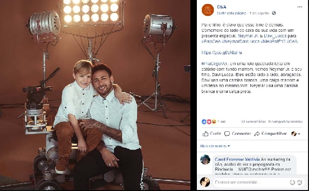The image size is (309, 191).
Task: Click the public audience globe icon
Action: (274, 13)
